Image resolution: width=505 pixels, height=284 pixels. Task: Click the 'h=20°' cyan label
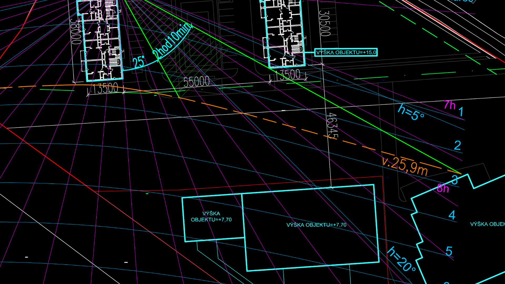(401, 259)
